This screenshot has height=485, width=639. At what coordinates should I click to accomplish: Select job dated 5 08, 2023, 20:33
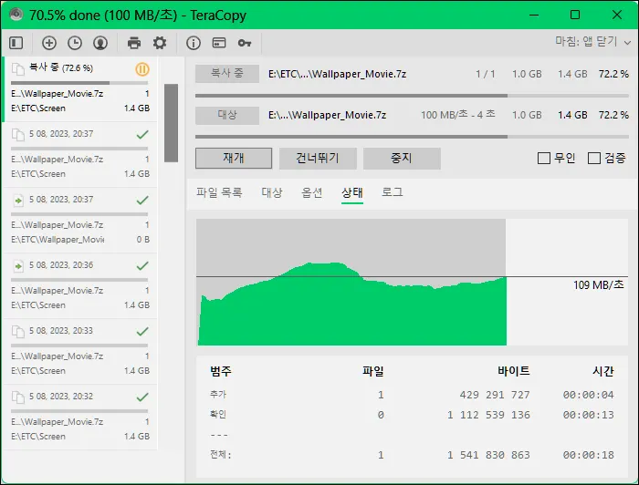point(79,351)
